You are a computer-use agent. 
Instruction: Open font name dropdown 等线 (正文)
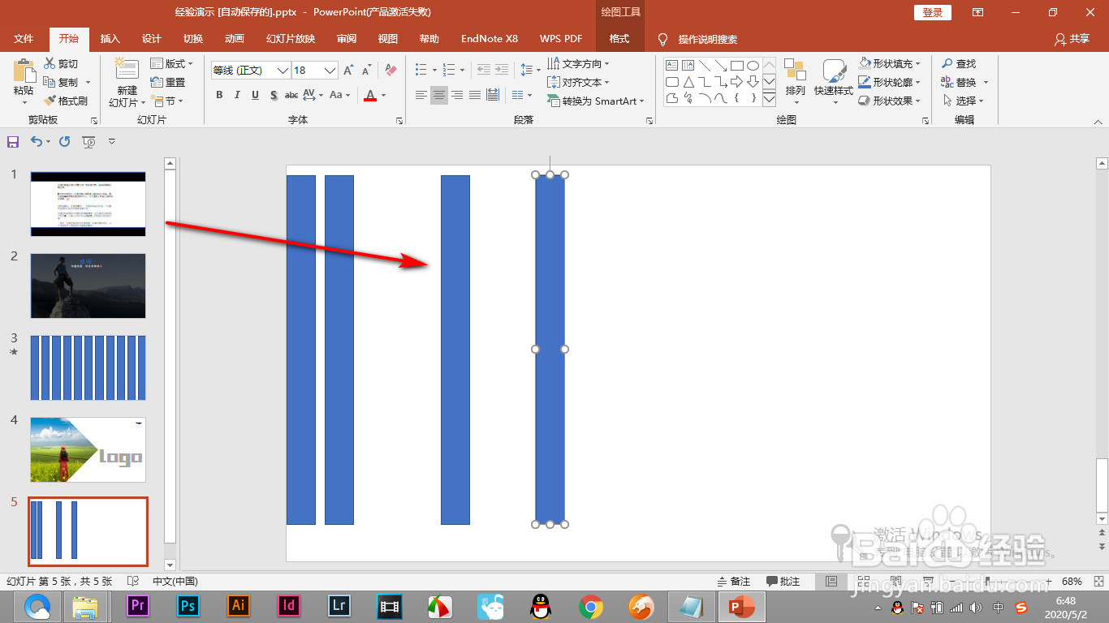283,71
